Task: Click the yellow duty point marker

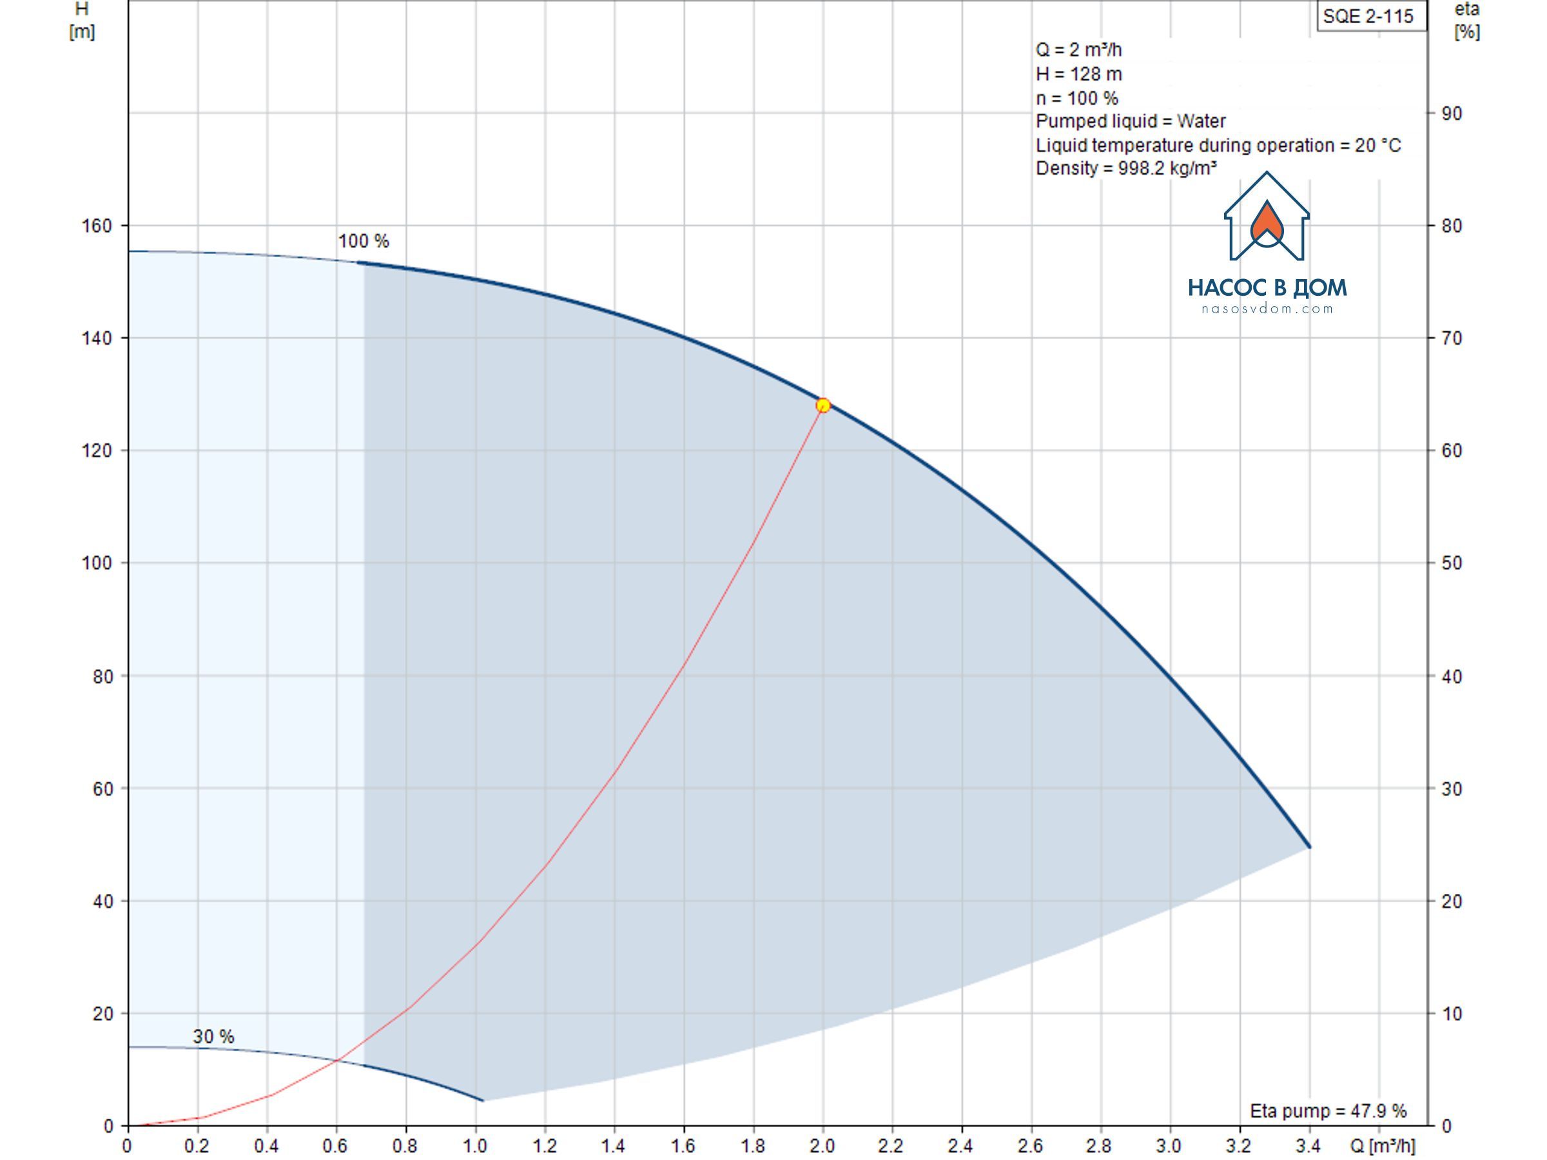Action: pos(823,405)
